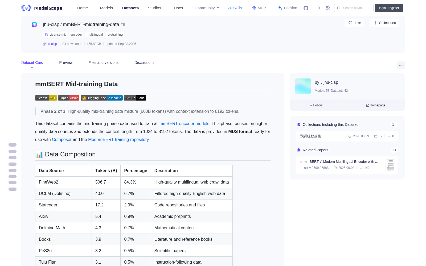Screen dimensions: 426x266
Task: Click the multilingual tag
Action: pyautogui.click(x=95, y=35)
